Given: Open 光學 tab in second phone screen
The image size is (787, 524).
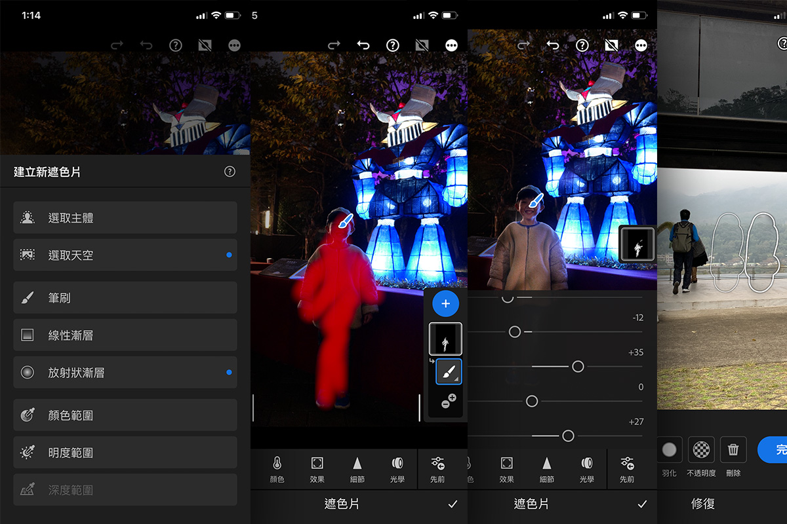Looking at the screenshot, I should coord(397,468).
